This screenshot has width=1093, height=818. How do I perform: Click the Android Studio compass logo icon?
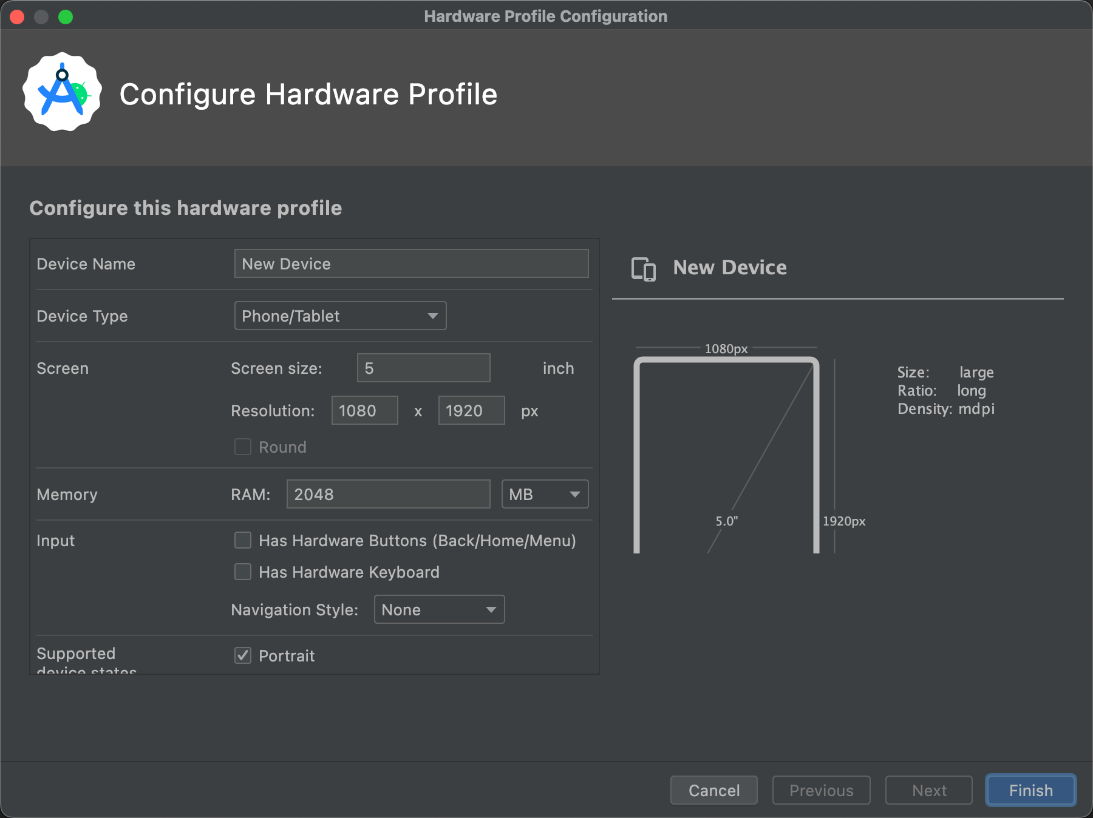tap(61, 92)
